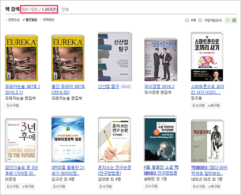This screenshot has height=195, width=241.
Task: Click author 김규곤 외 4명
Action: [63, 179]
